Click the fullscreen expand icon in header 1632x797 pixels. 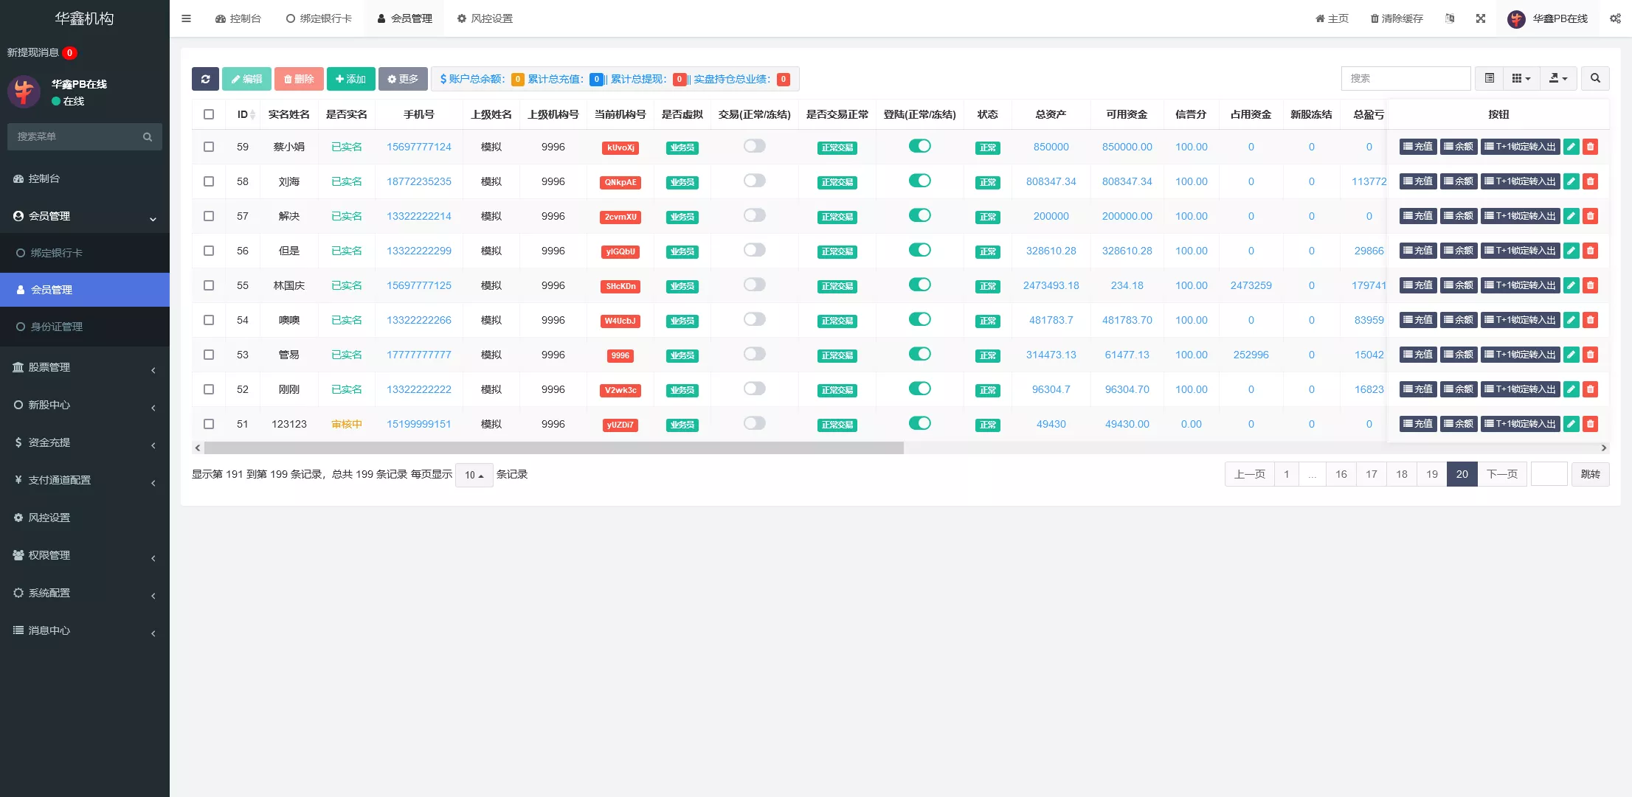tap(1480, 18)
